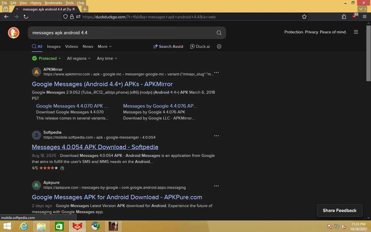The height and width of the screenshot is (232, 371).
Task: Open the three-dot menu for Softpedia result
Action: click(x=217, y=136)
